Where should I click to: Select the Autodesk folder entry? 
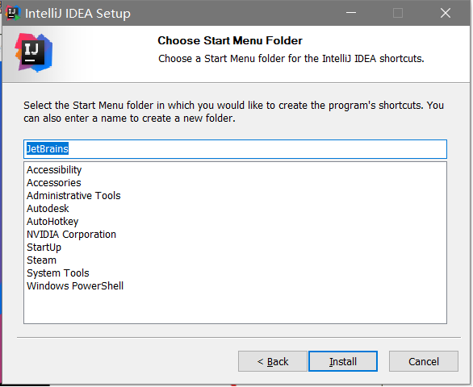[x=48, y=209]
